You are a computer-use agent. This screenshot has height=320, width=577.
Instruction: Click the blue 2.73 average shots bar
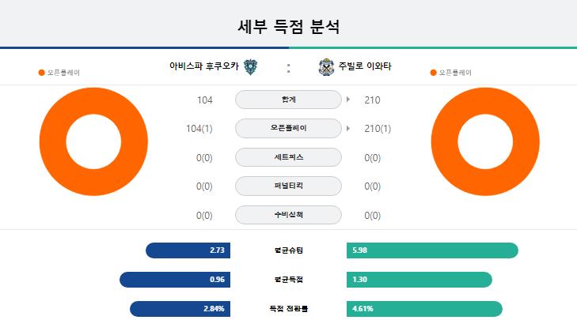pyautogui.click(x=188, y=250)
